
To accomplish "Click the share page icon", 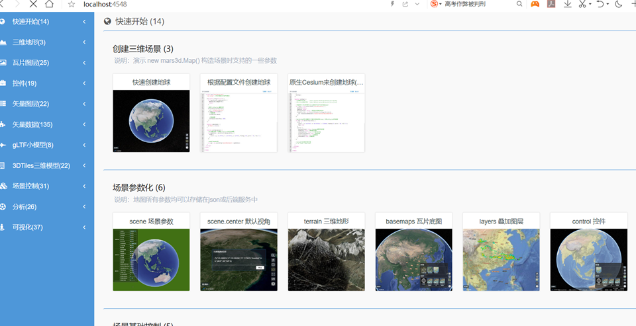I will point(405,4).
